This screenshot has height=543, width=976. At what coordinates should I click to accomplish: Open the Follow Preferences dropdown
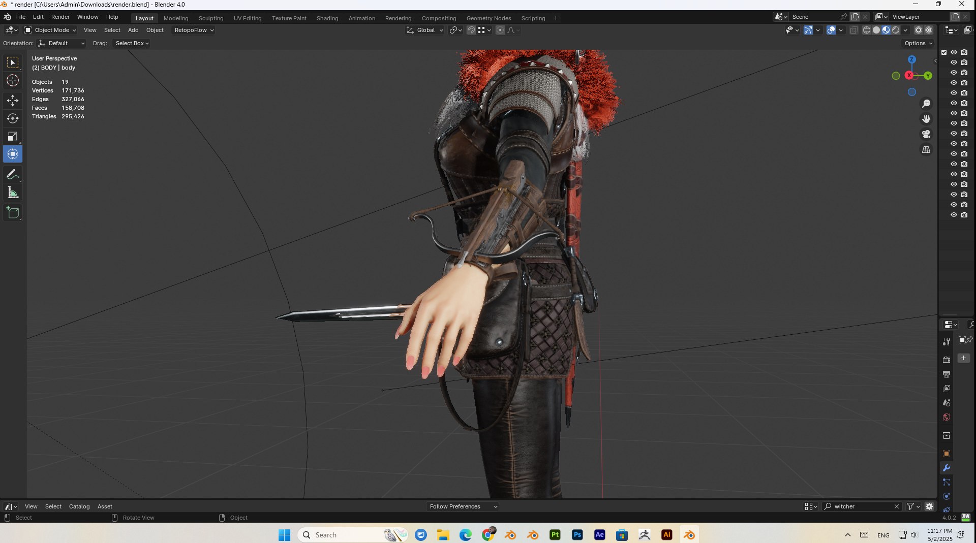[463, 506]
